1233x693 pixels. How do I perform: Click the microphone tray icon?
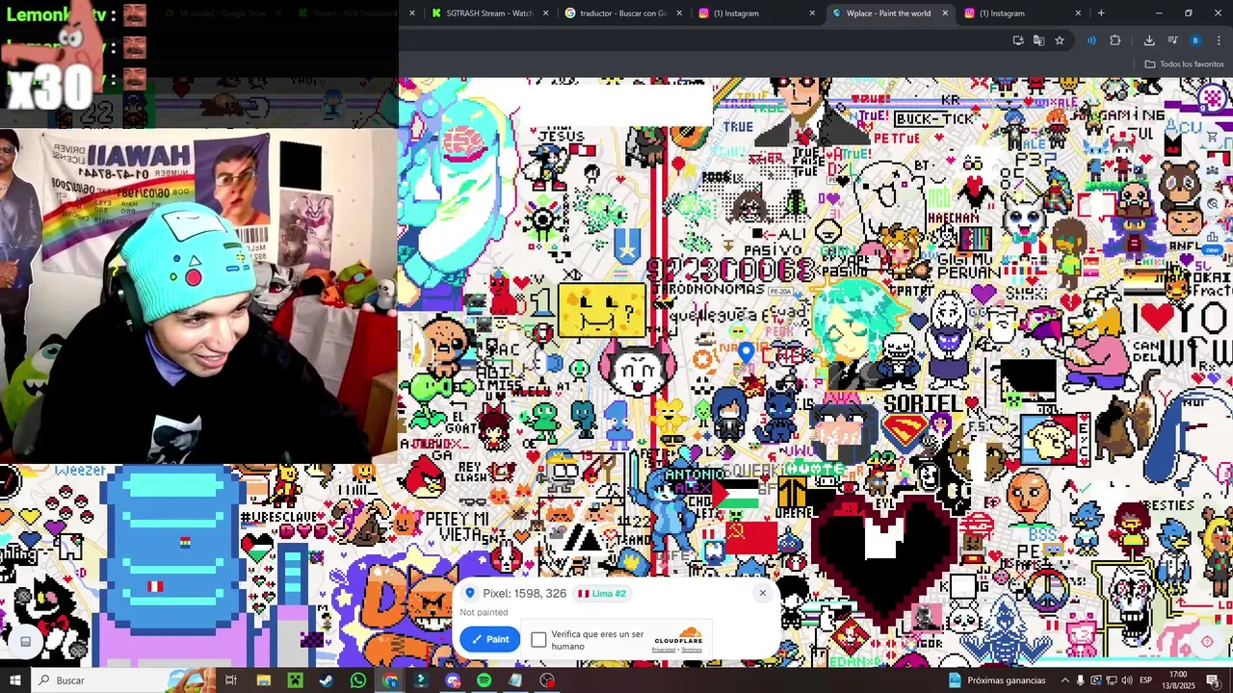1080,680
